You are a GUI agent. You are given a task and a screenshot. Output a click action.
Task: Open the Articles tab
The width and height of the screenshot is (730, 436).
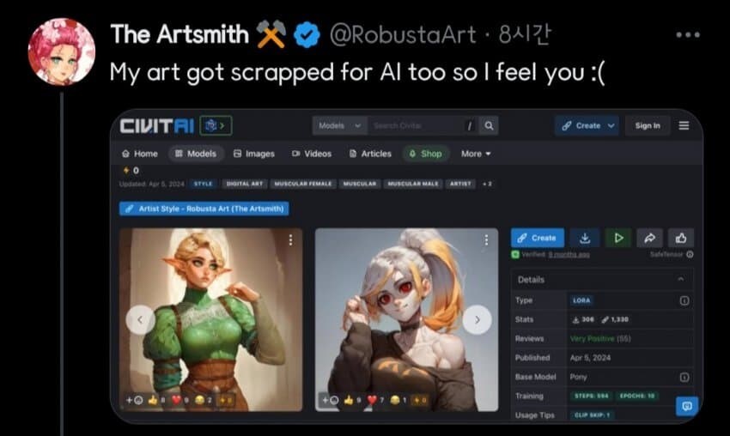(x=370, y=154)
